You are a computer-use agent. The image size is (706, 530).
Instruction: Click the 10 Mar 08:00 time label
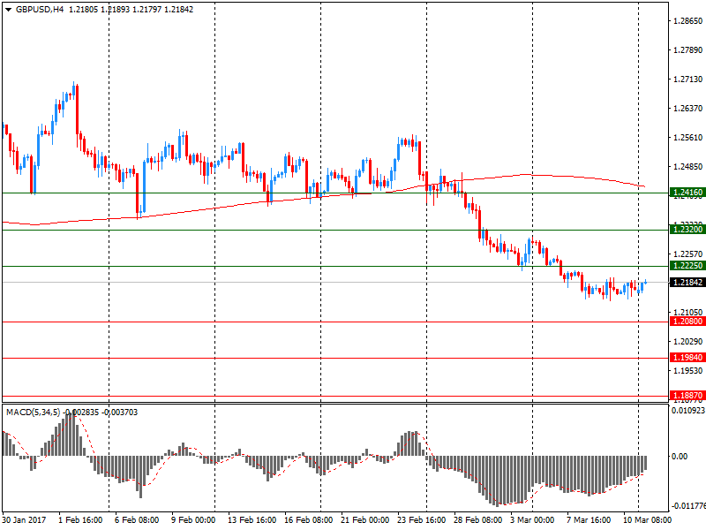point(647,520)
